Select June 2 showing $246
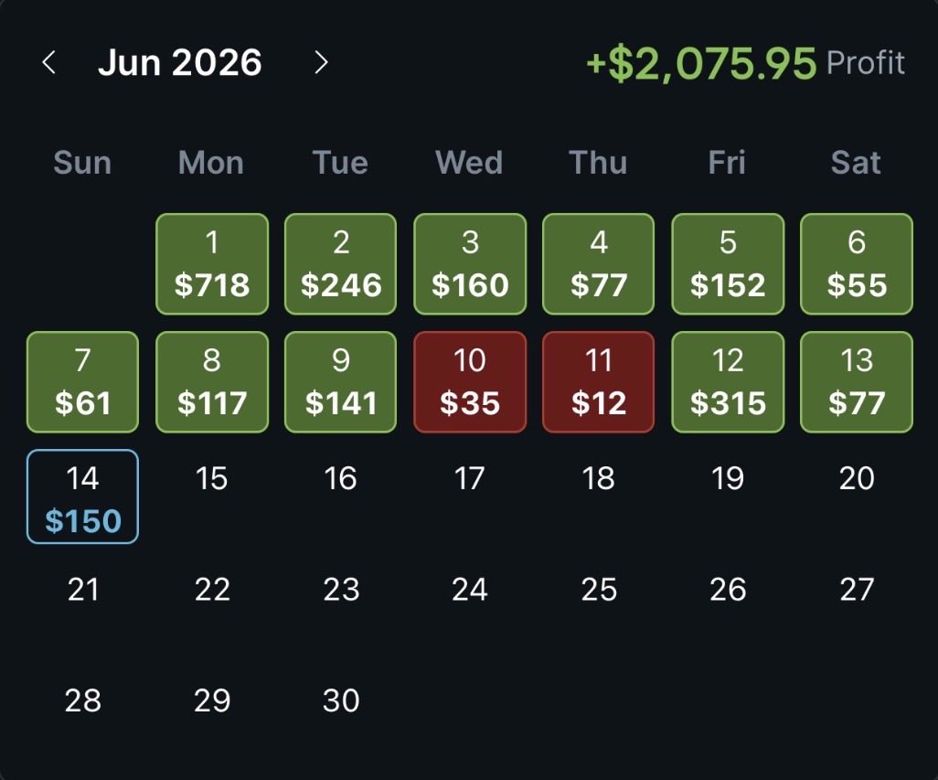938x780 pixels. [x=340, y=263]
